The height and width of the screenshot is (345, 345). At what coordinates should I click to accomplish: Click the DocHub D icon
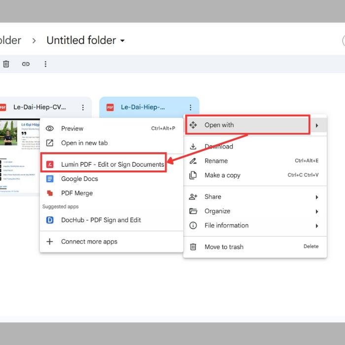point(50,220)
